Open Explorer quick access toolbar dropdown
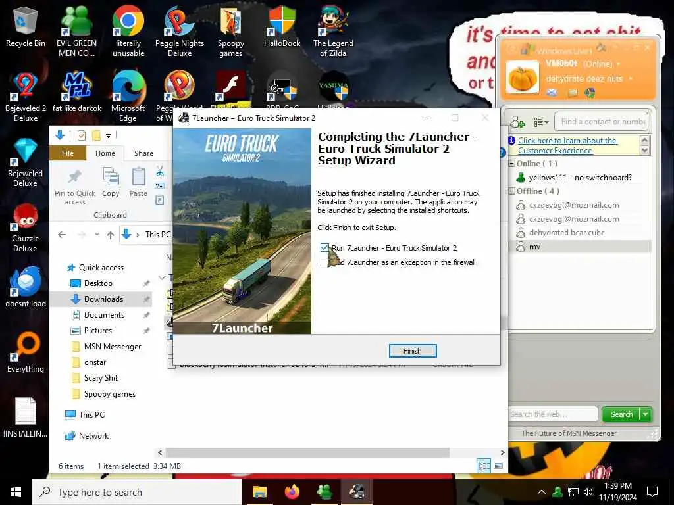This screenshot has width=674, height=505. pos(109,135)
